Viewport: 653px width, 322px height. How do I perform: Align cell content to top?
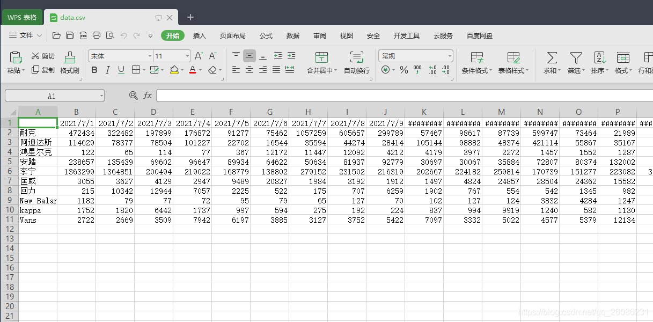coord(236,55)
